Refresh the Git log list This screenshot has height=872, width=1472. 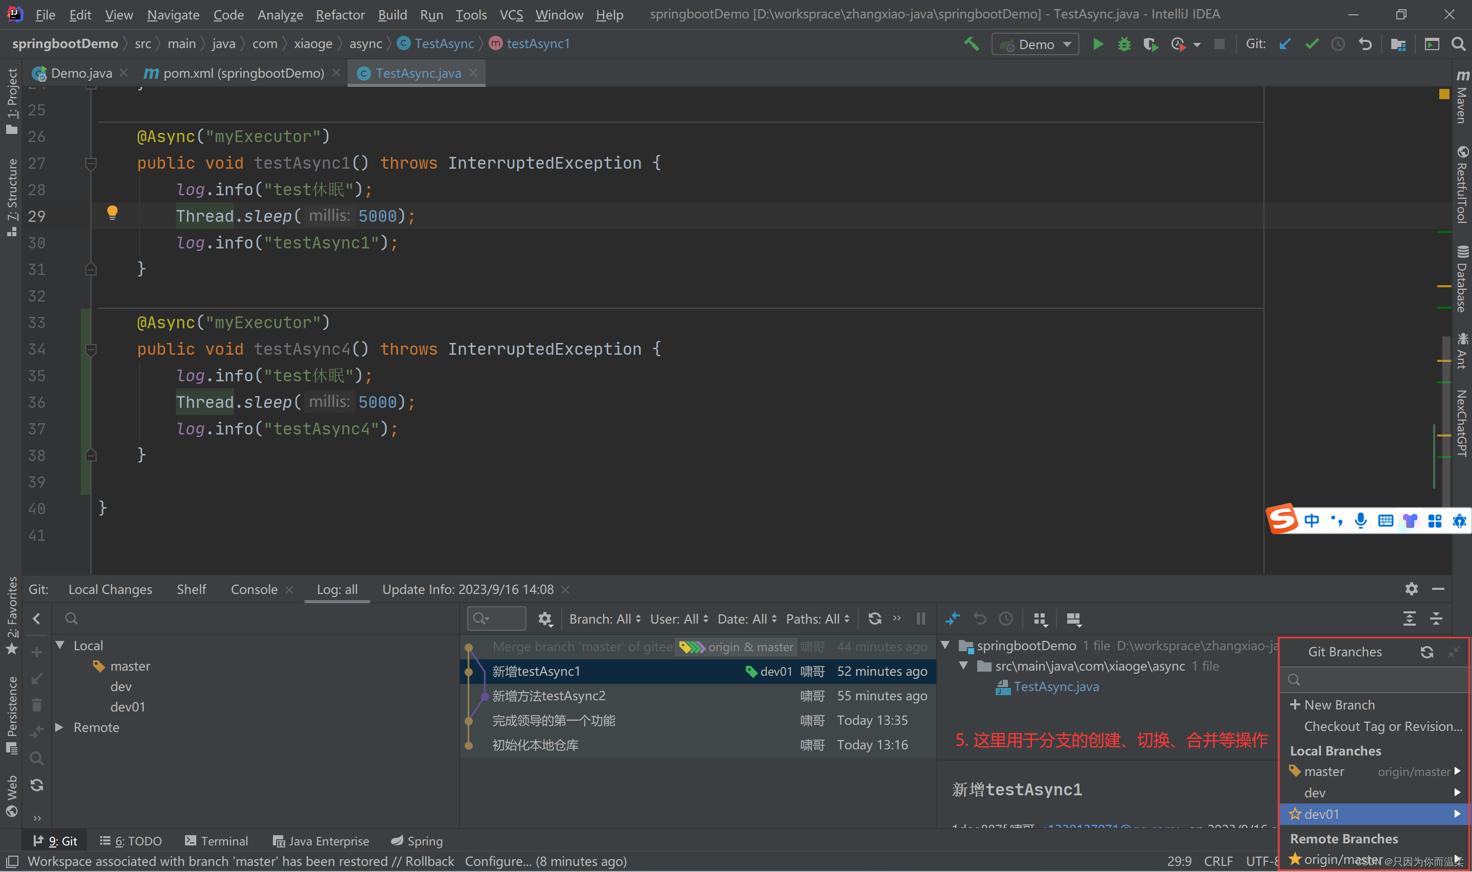tap(875, 618)
